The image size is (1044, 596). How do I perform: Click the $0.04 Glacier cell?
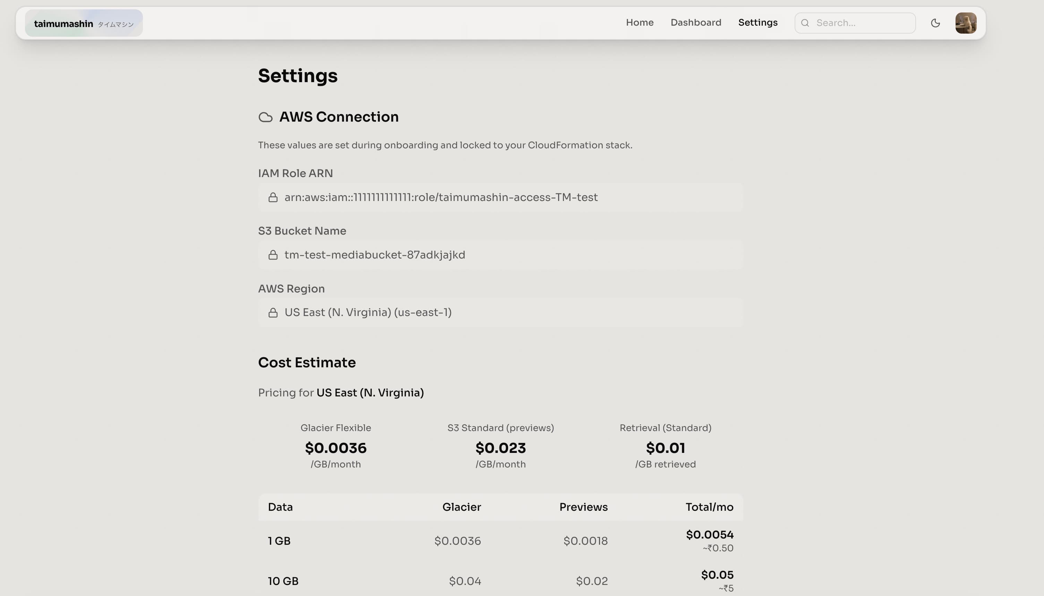[465, 581]
